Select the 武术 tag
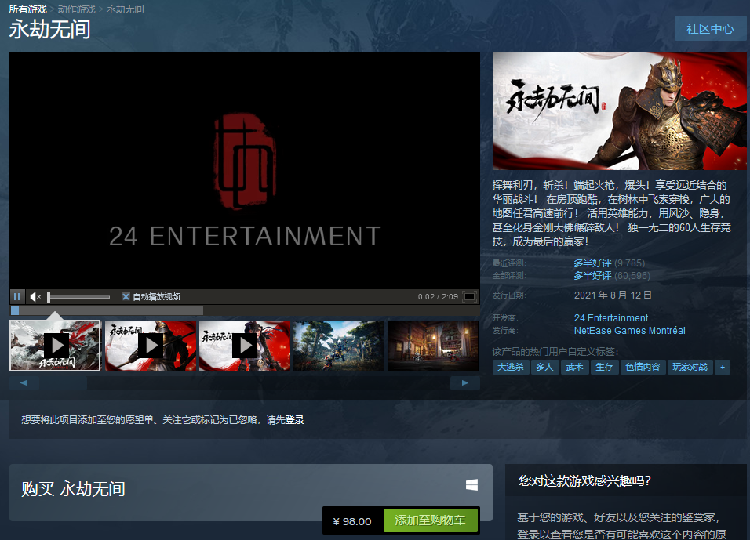The height and width of the screenshot is (540, 750). point(574,367)
